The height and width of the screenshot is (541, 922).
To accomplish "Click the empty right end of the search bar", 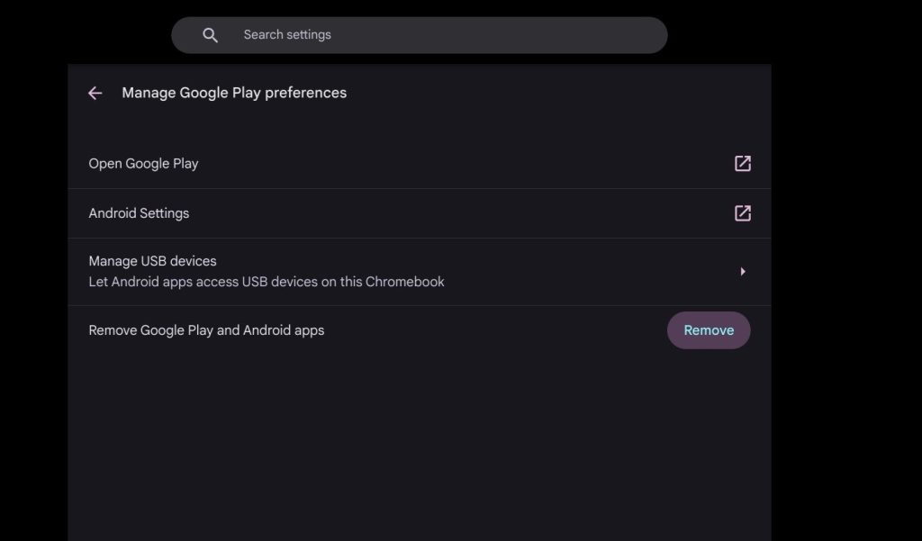I will pos(621,35).
